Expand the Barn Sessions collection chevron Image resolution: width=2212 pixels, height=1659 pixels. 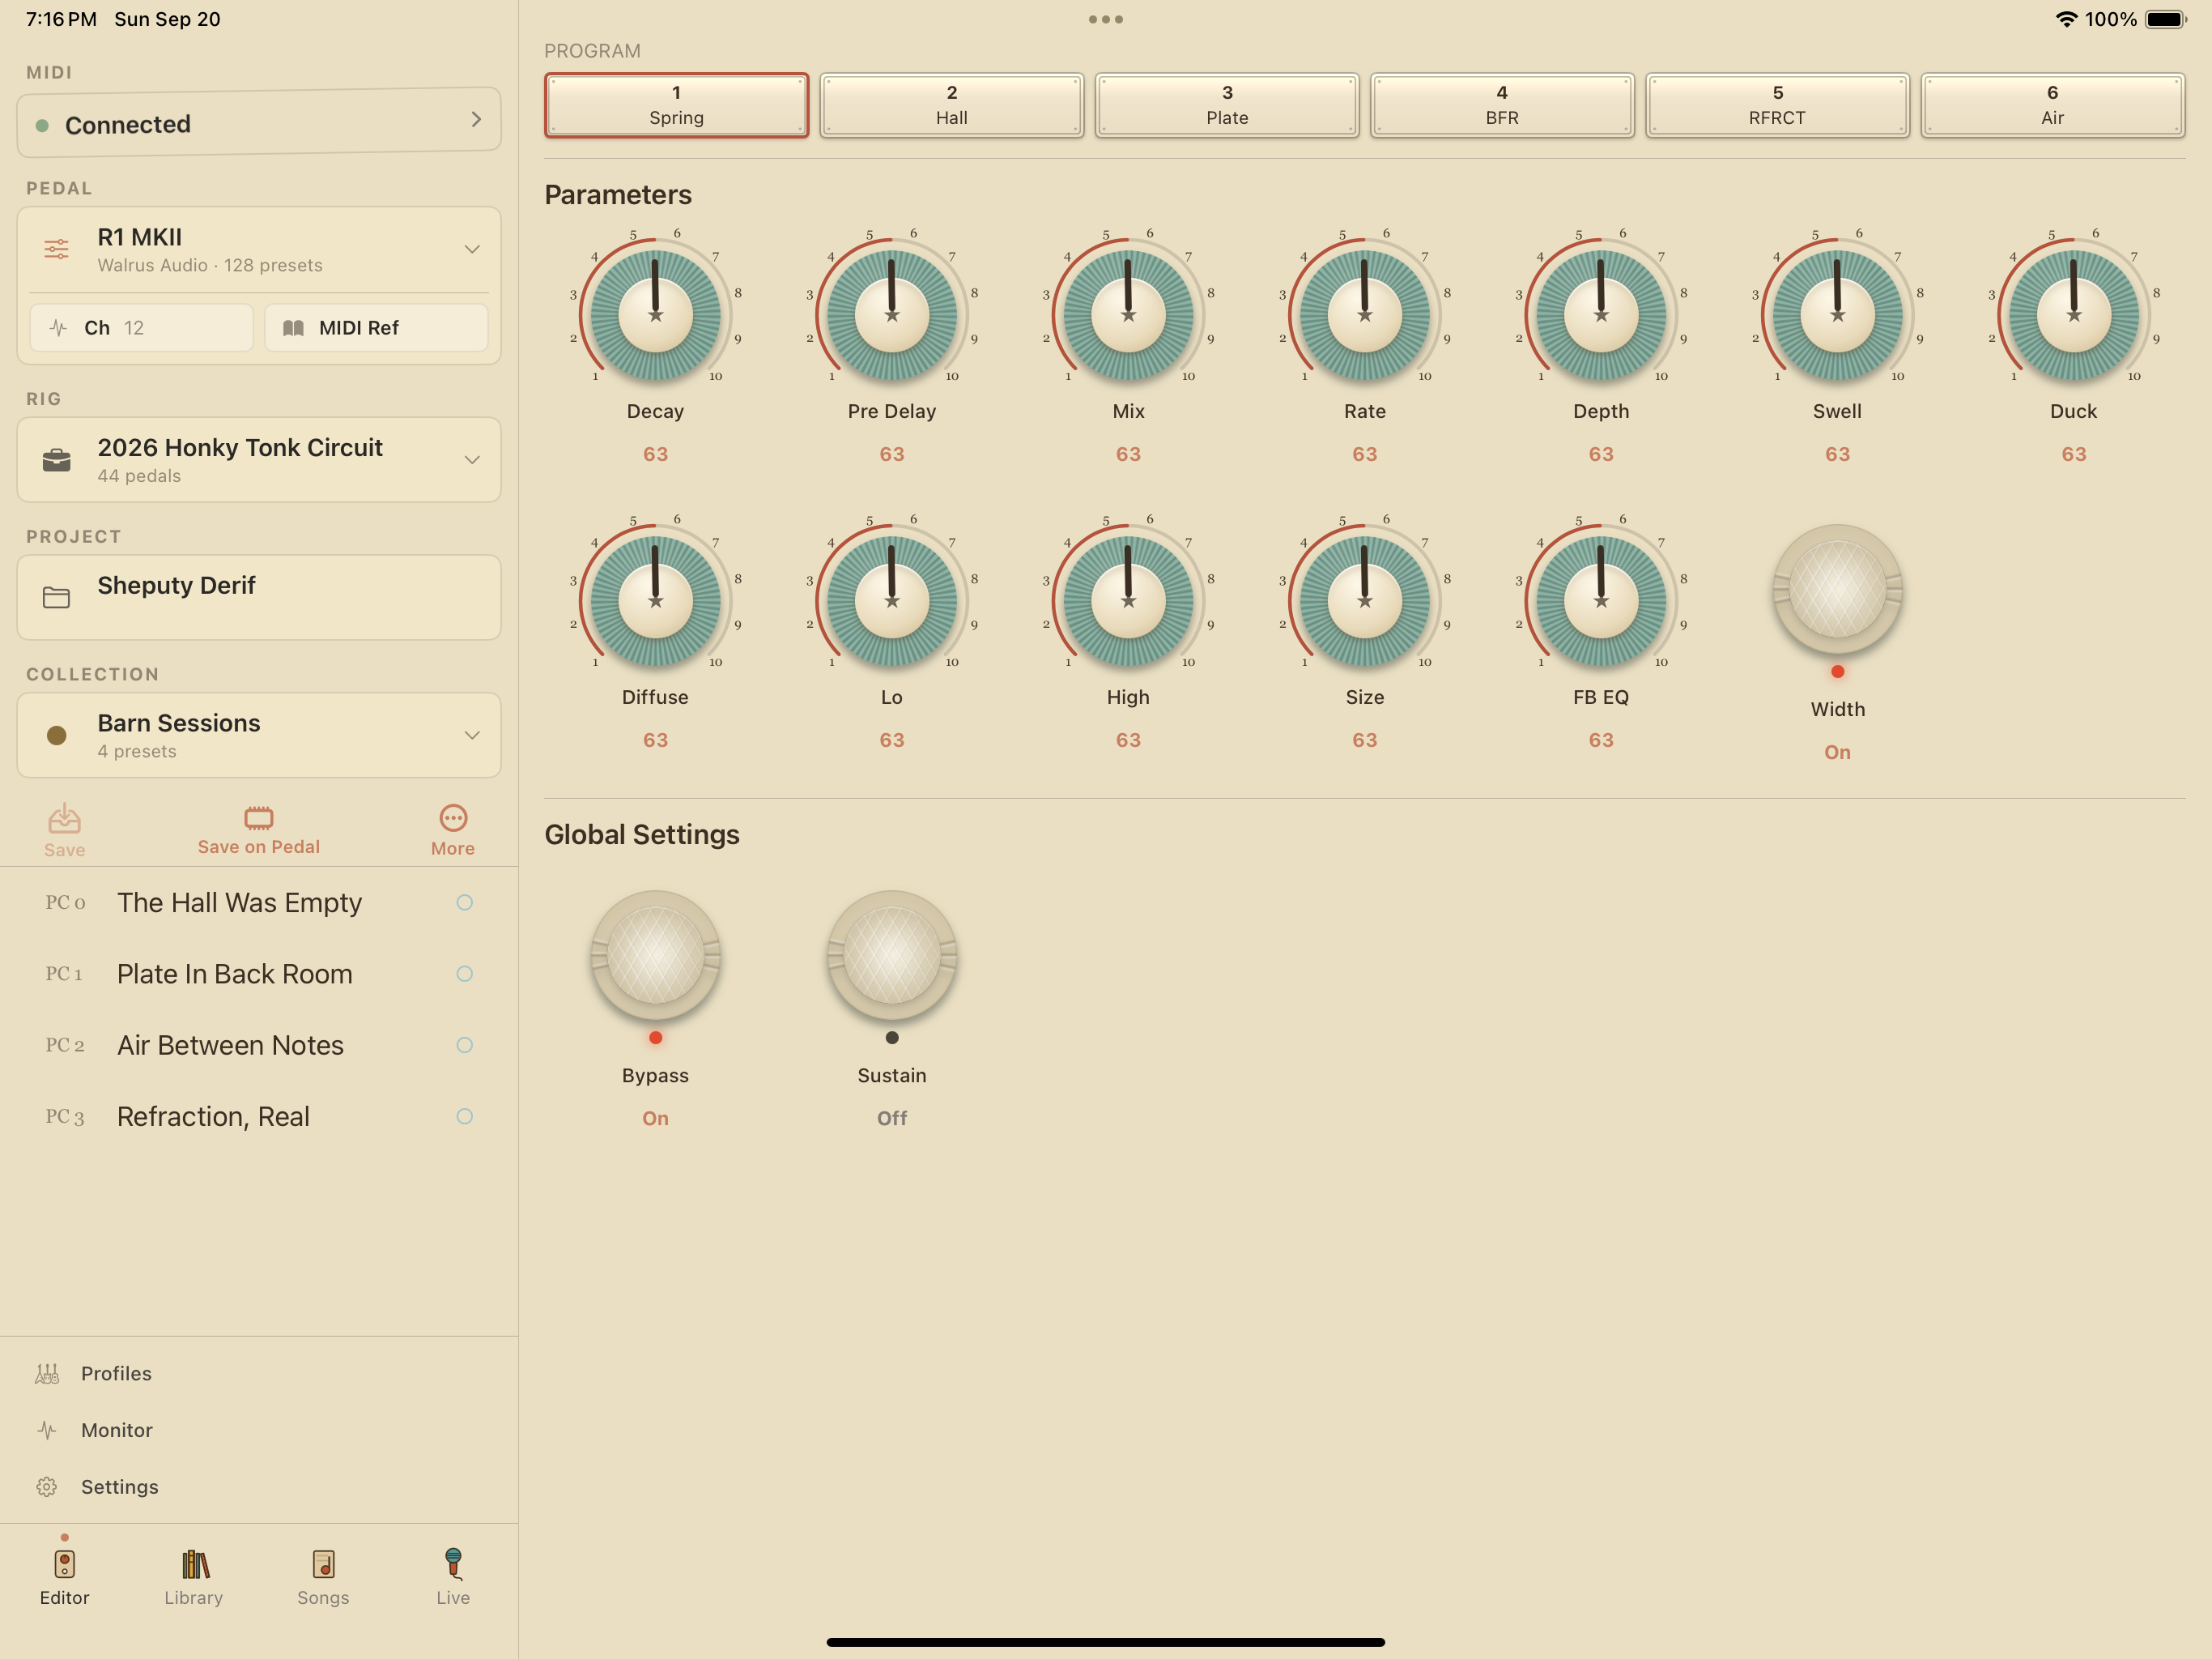(472, 736)
